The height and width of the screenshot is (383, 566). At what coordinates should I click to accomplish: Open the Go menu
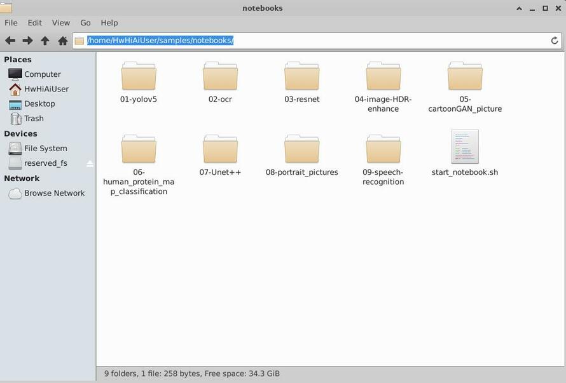pos(85,23)
